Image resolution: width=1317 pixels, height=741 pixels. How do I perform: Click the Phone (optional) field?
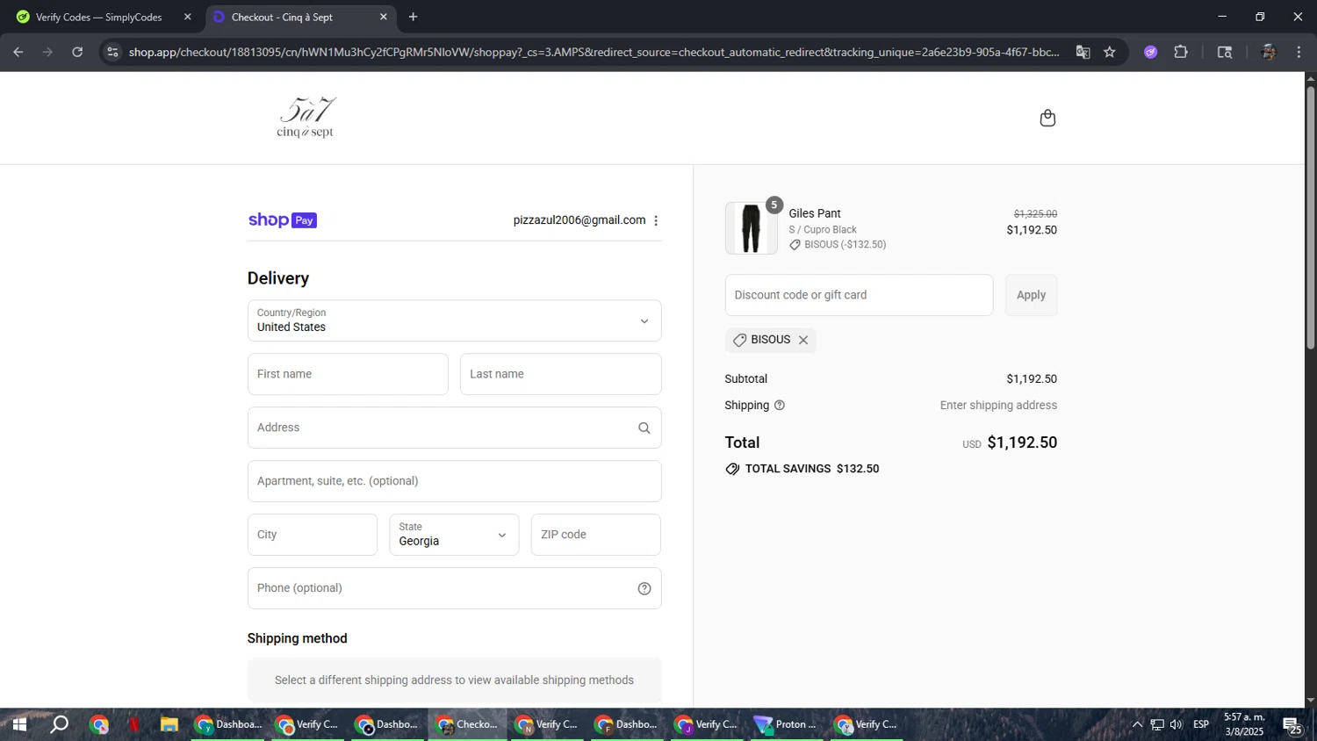454,588
